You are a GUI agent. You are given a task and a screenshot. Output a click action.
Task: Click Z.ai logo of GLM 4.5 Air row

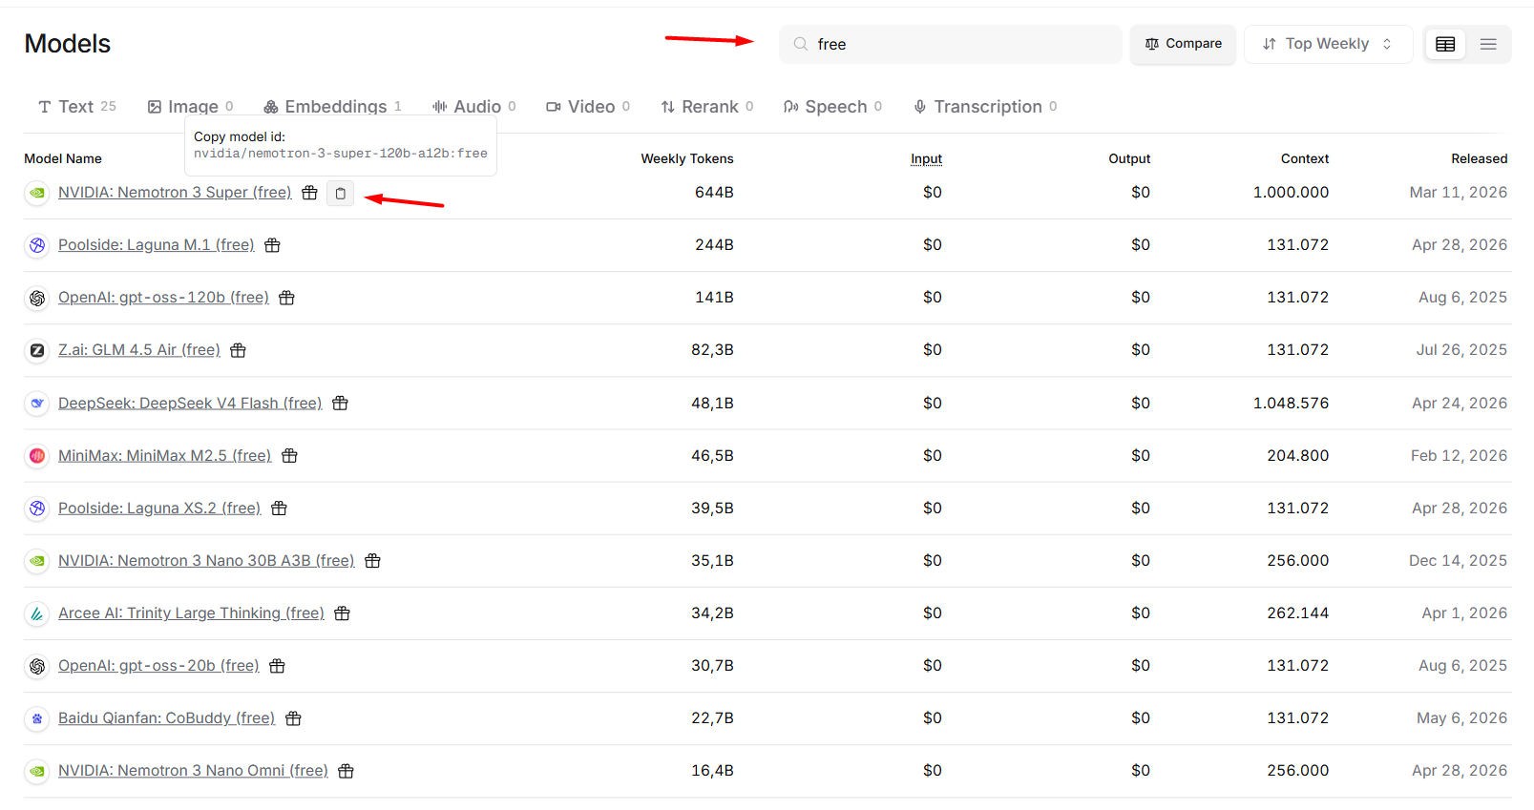point(37,350)
